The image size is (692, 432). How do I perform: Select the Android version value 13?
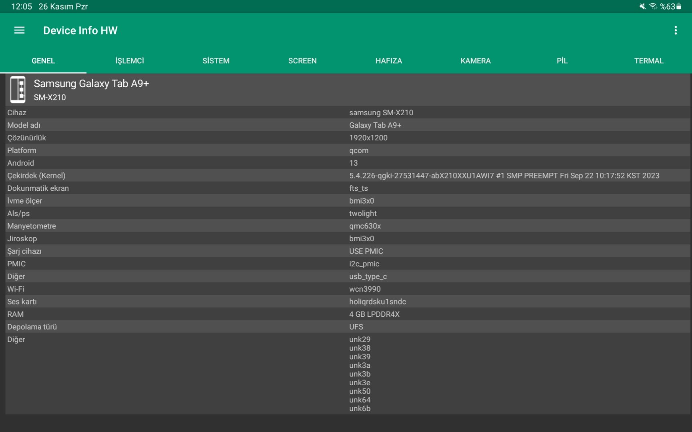pos(354,163)
